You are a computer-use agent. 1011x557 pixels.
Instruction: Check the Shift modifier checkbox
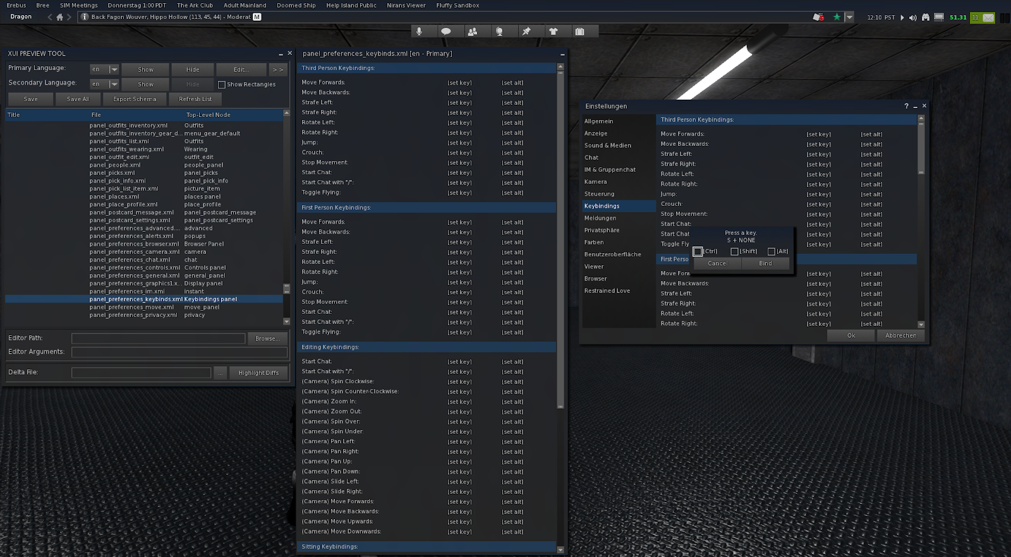[x=734, y=251]
